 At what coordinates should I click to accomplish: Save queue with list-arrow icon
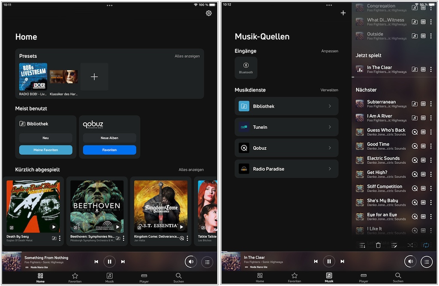coord(362,245)
